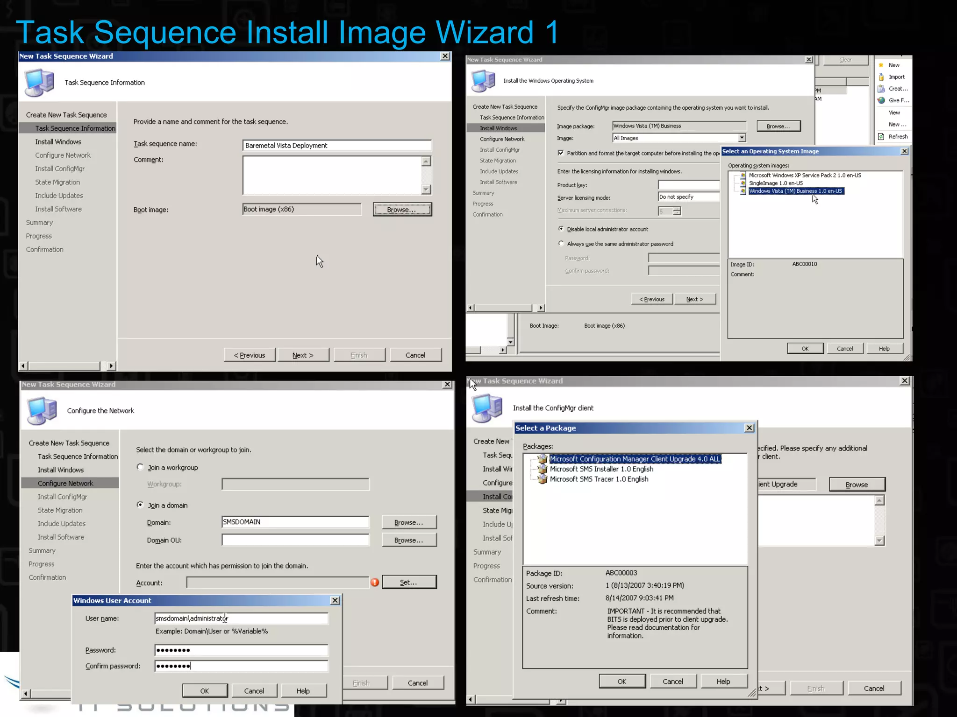This screenshot has height=717, width=957.
Task: Click Cancel in Select an Operating System Image
Action: pos(845,349)
